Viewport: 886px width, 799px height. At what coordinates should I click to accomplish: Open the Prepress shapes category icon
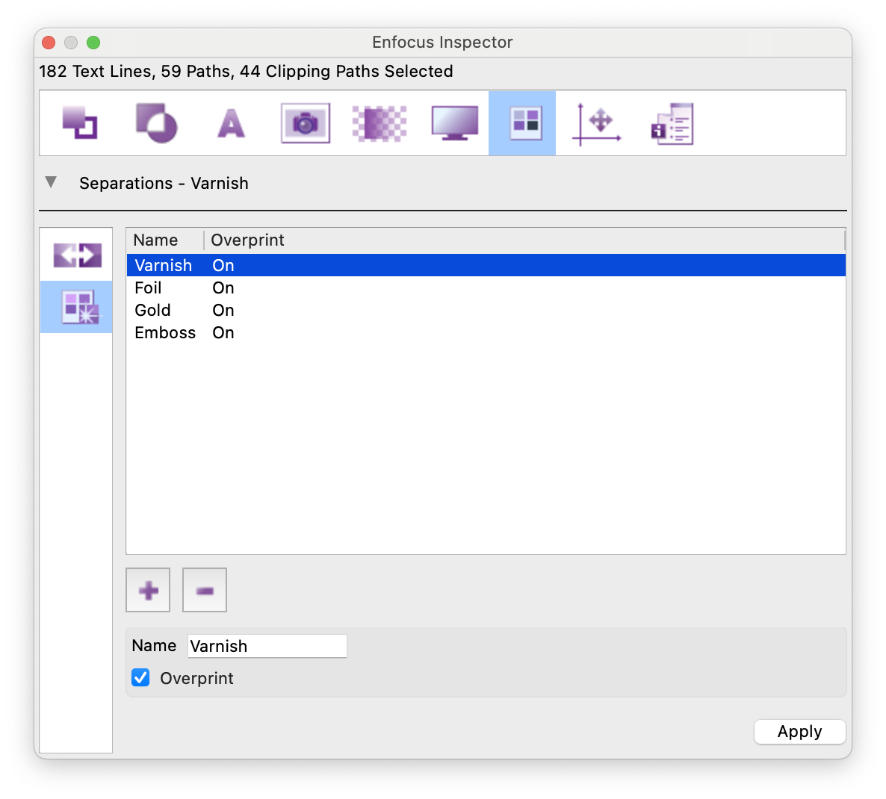tap(157, 123)
